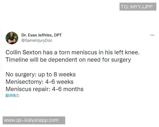This screenshot has width=159, height=127.
Task: Open the @GameInjuryDoc handle
Action: coord(37,40)
